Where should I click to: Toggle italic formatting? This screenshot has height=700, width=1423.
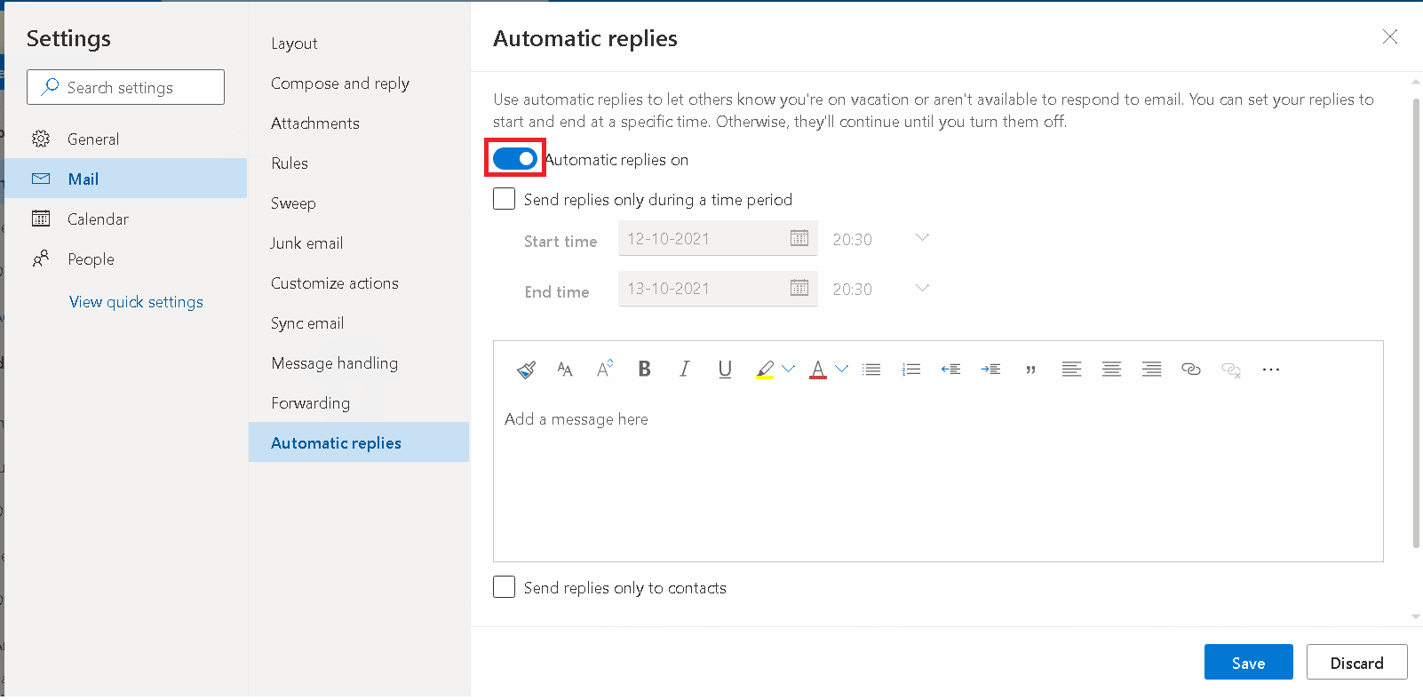(684, 370)
